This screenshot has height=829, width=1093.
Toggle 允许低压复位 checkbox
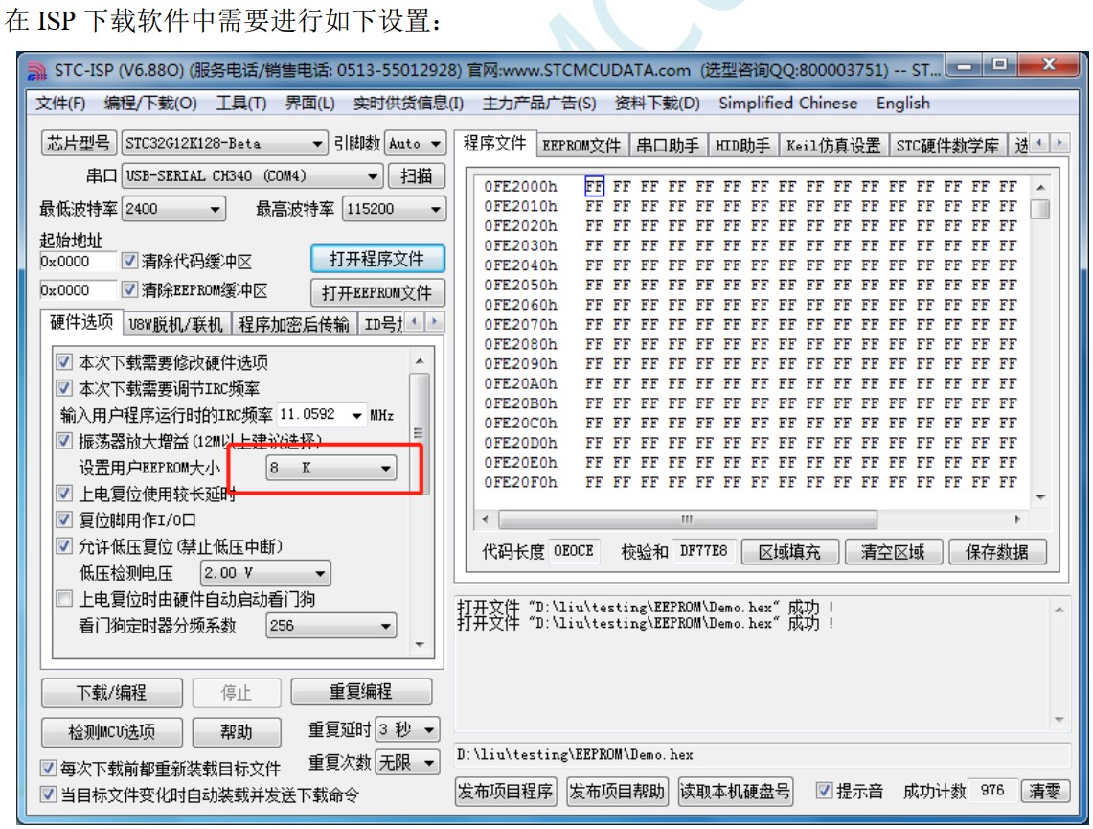coord(64,546)
